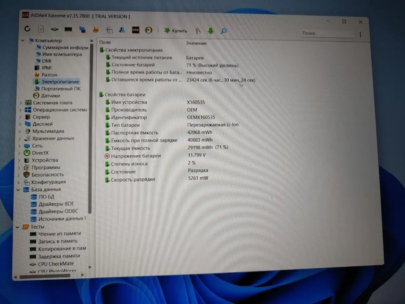Open Разгон in the Computer section
This screenshot has height=304, width=405.
point(49,75)
